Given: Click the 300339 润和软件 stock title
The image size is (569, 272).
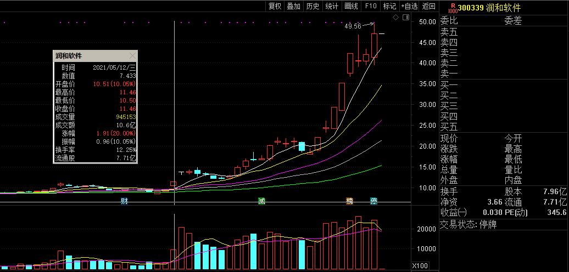Looking at the screenshot, I should [489, 7].
